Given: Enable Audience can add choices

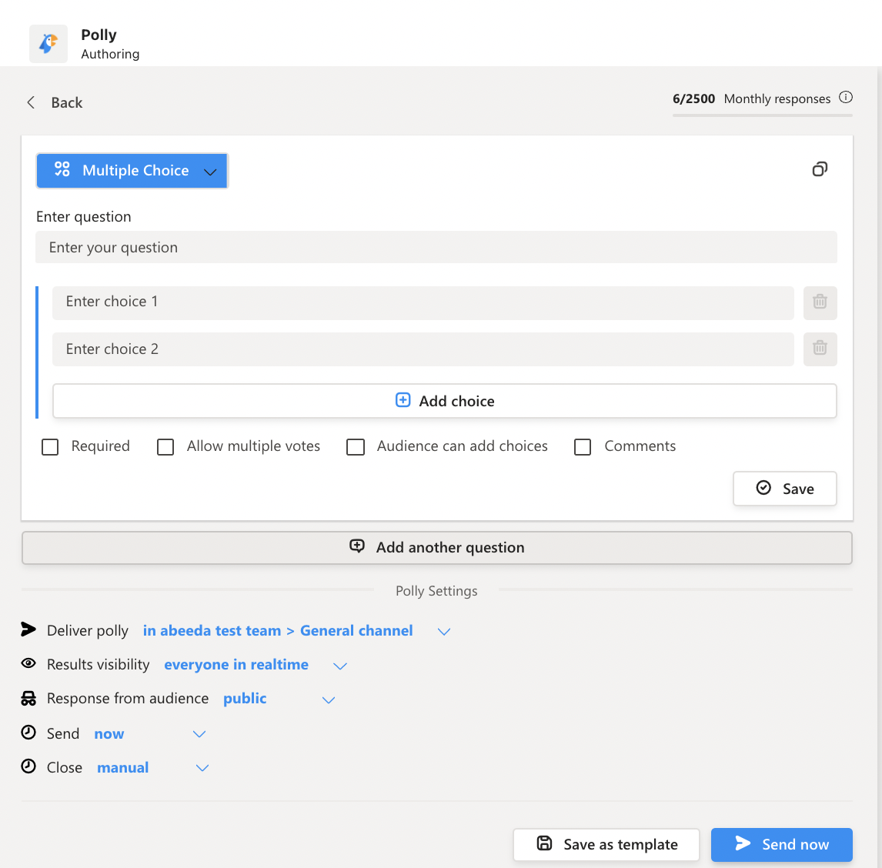Looking at the screenshot, I should point(356,446).
